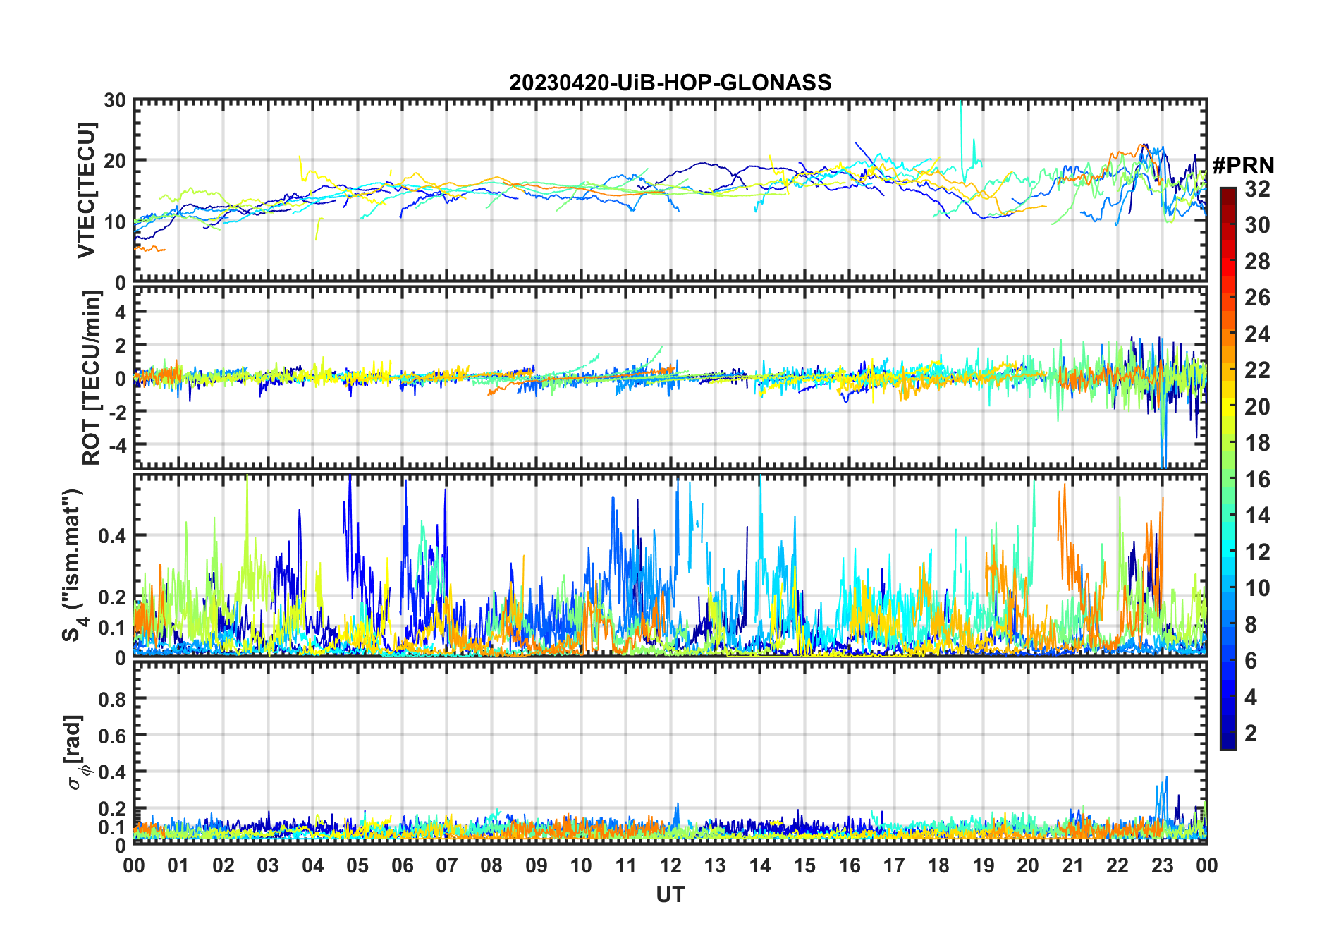Viewport: 1341px width, 938px height.
Task: Click the VTEC[TECU] y-axis label
Action: tap(86, 190)
